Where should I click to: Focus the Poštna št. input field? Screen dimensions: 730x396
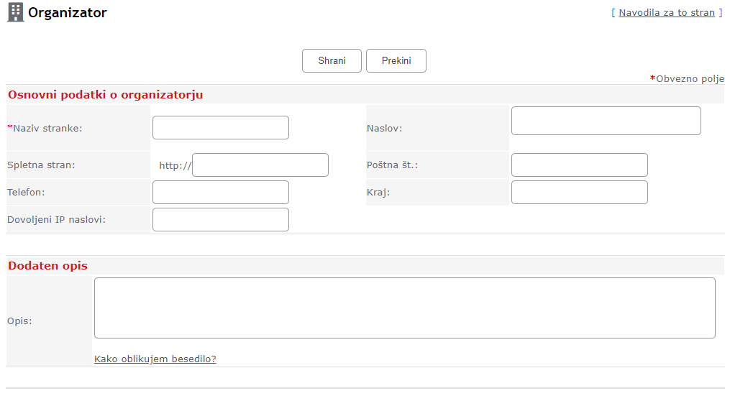click(x=579, y=165)
